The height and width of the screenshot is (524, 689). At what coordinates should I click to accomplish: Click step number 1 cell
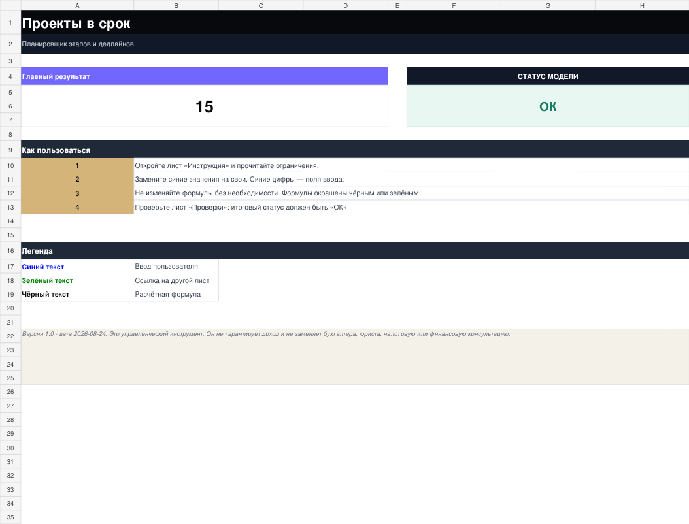point(77,165)
